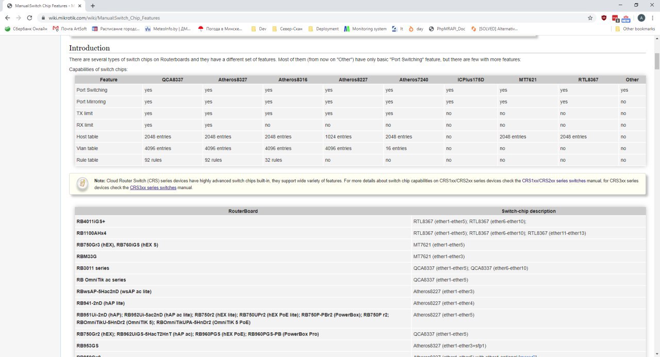The image size is (660, 357).
Task: Open the Почта ArtSoft Gmail bookmark
Action: pos(70,29)
